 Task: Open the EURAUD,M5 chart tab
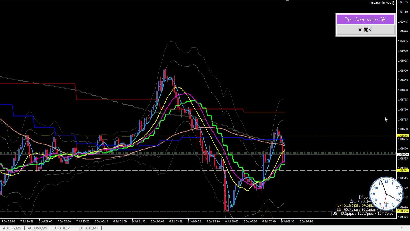click(63, 228)
